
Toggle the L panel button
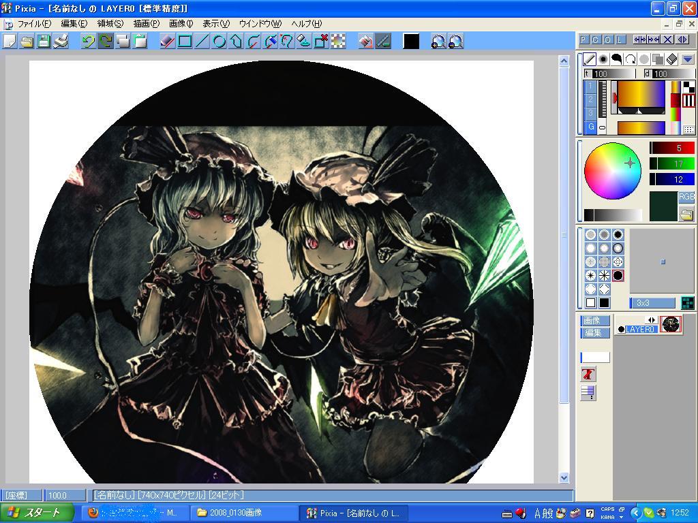click(x=620, y=39)
